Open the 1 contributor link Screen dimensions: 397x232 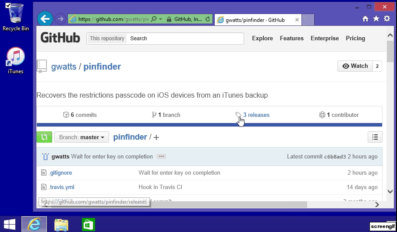pos(339,115)
